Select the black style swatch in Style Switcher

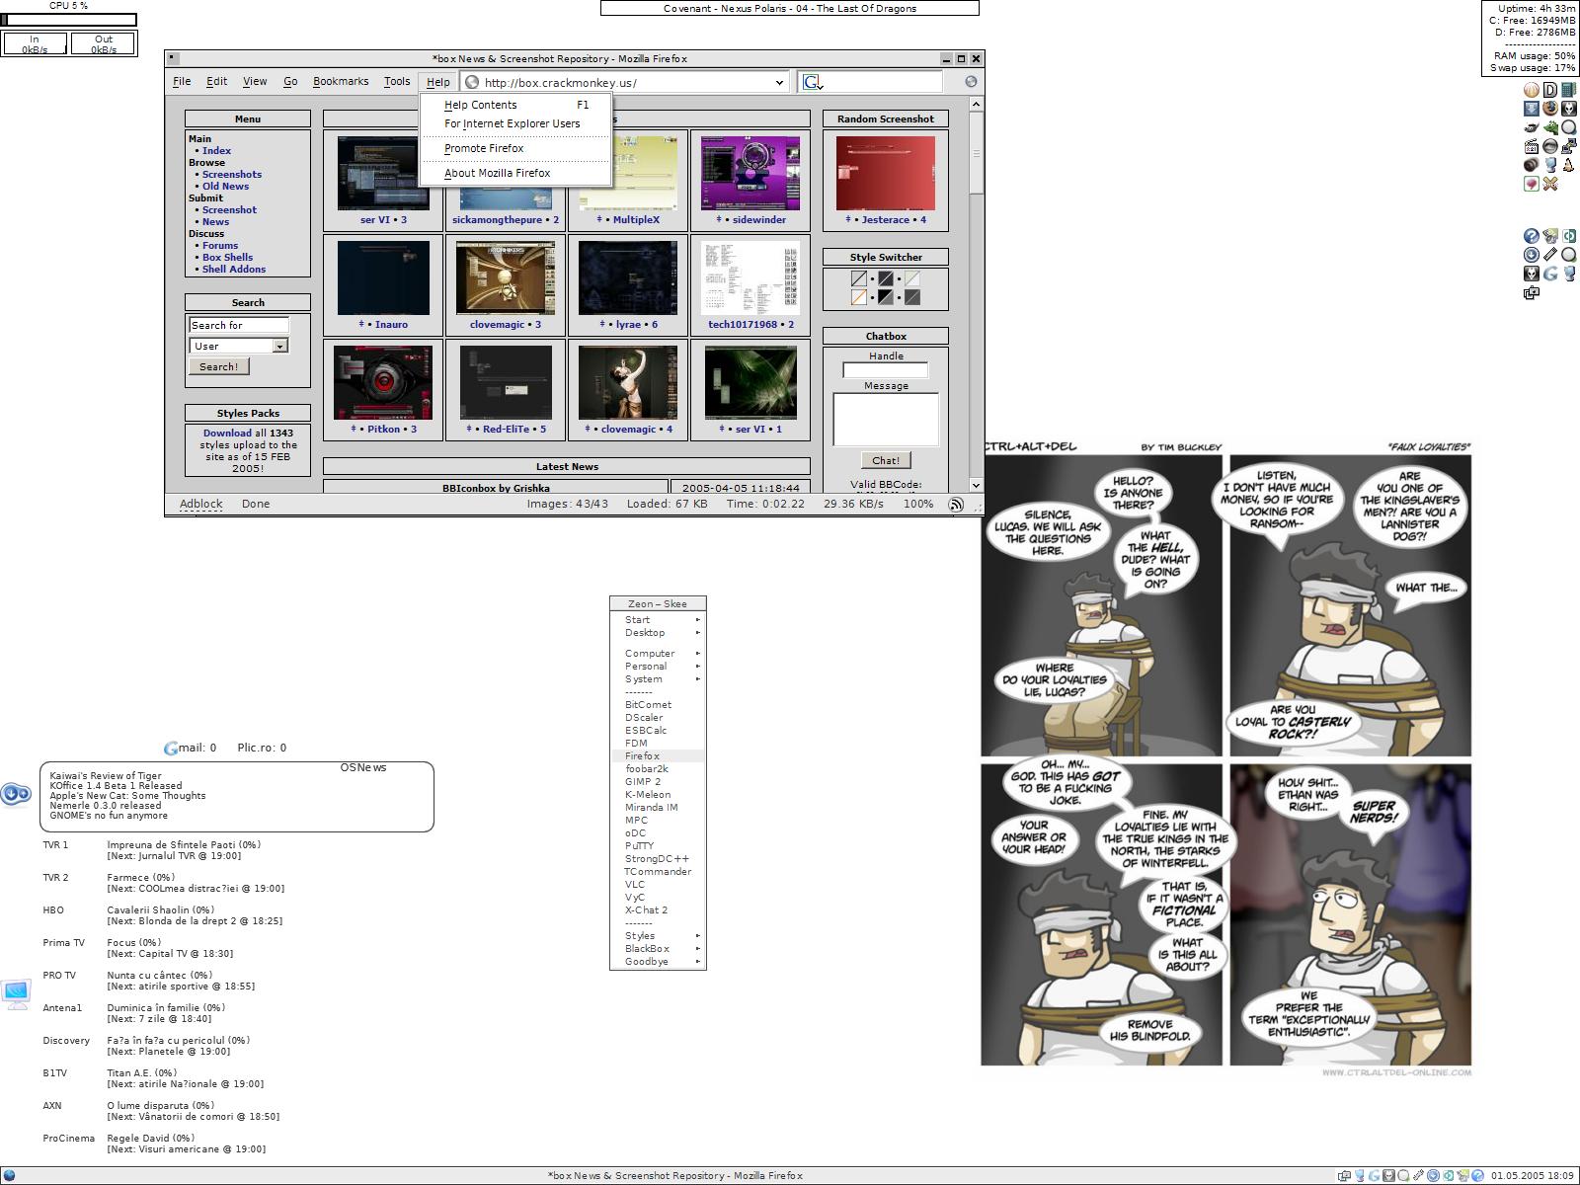pos(886,279)
